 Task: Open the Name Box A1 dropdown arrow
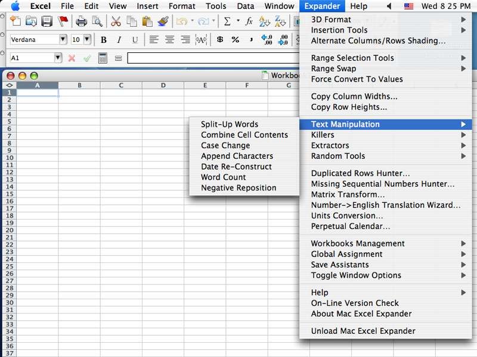pyautogui.click(x=58, y=58)
